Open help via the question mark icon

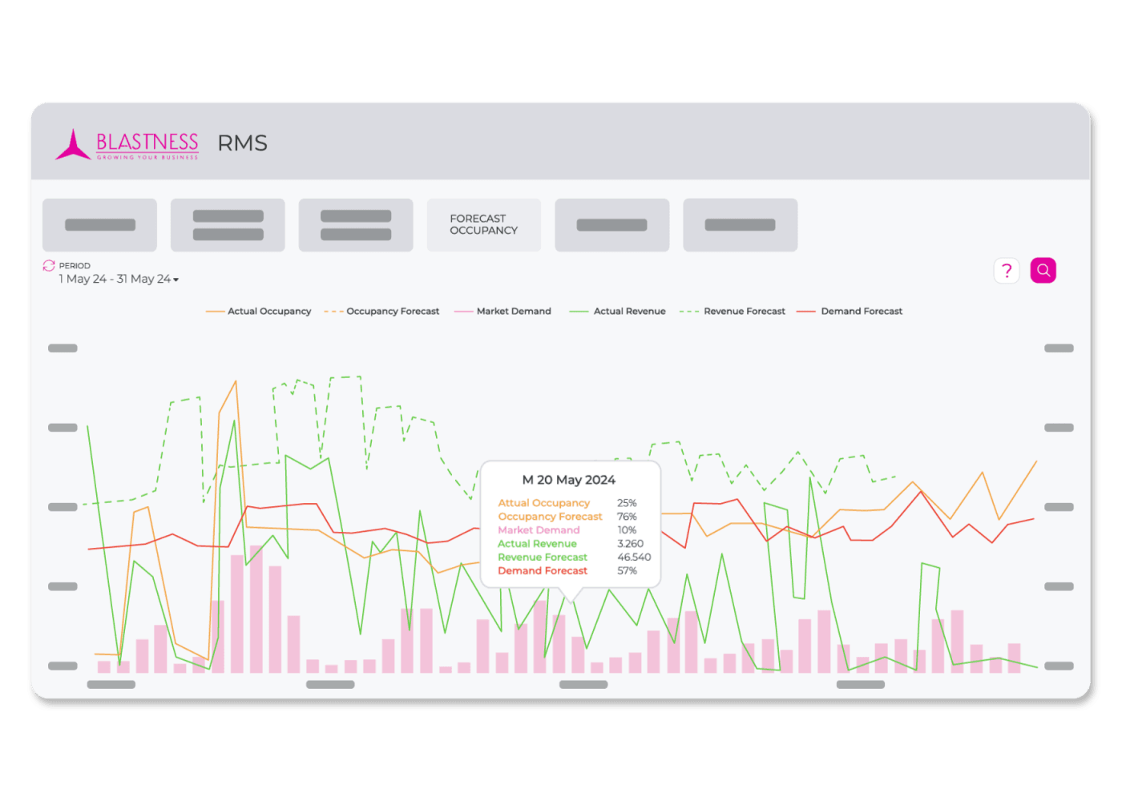click(1007, 271)
